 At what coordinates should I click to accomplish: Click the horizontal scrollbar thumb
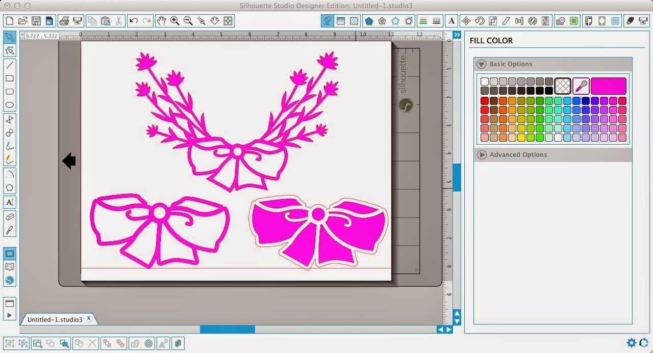227,330
